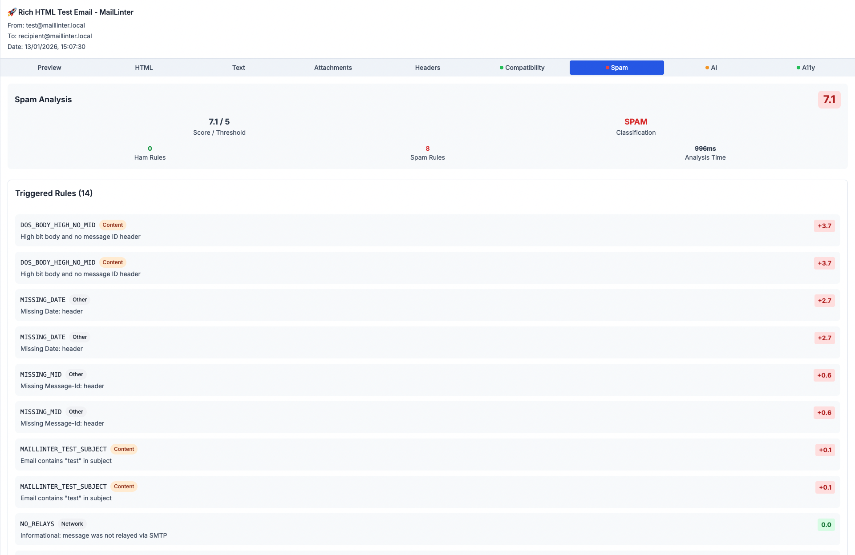Collapse the Spam Analysis section

(x=43, y=100)
